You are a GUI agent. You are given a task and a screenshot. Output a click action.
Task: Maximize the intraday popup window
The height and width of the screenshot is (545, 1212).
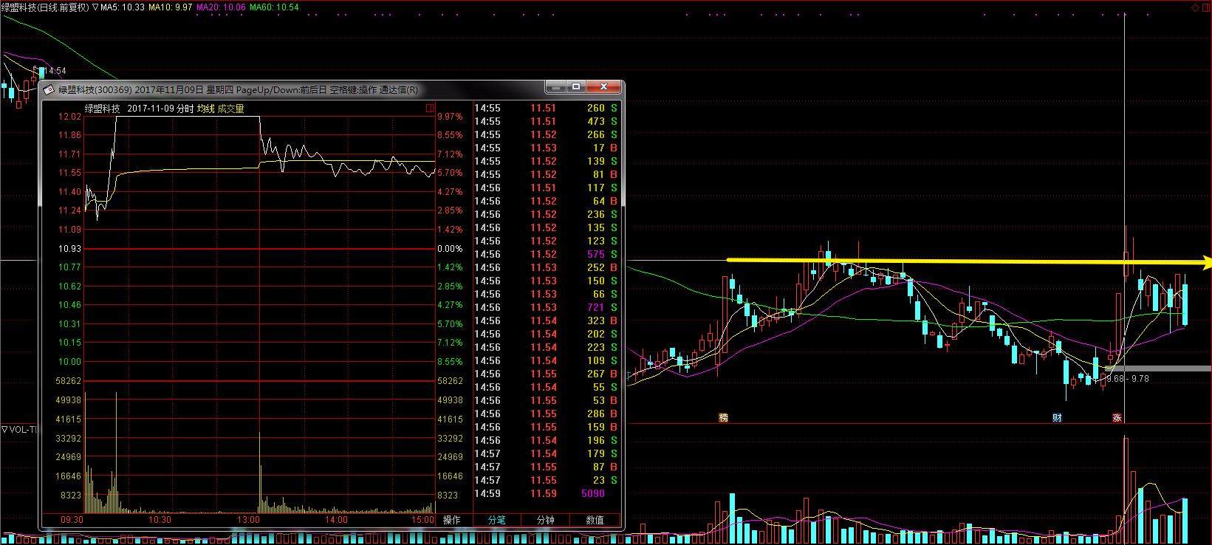click(x=577, y=86)
